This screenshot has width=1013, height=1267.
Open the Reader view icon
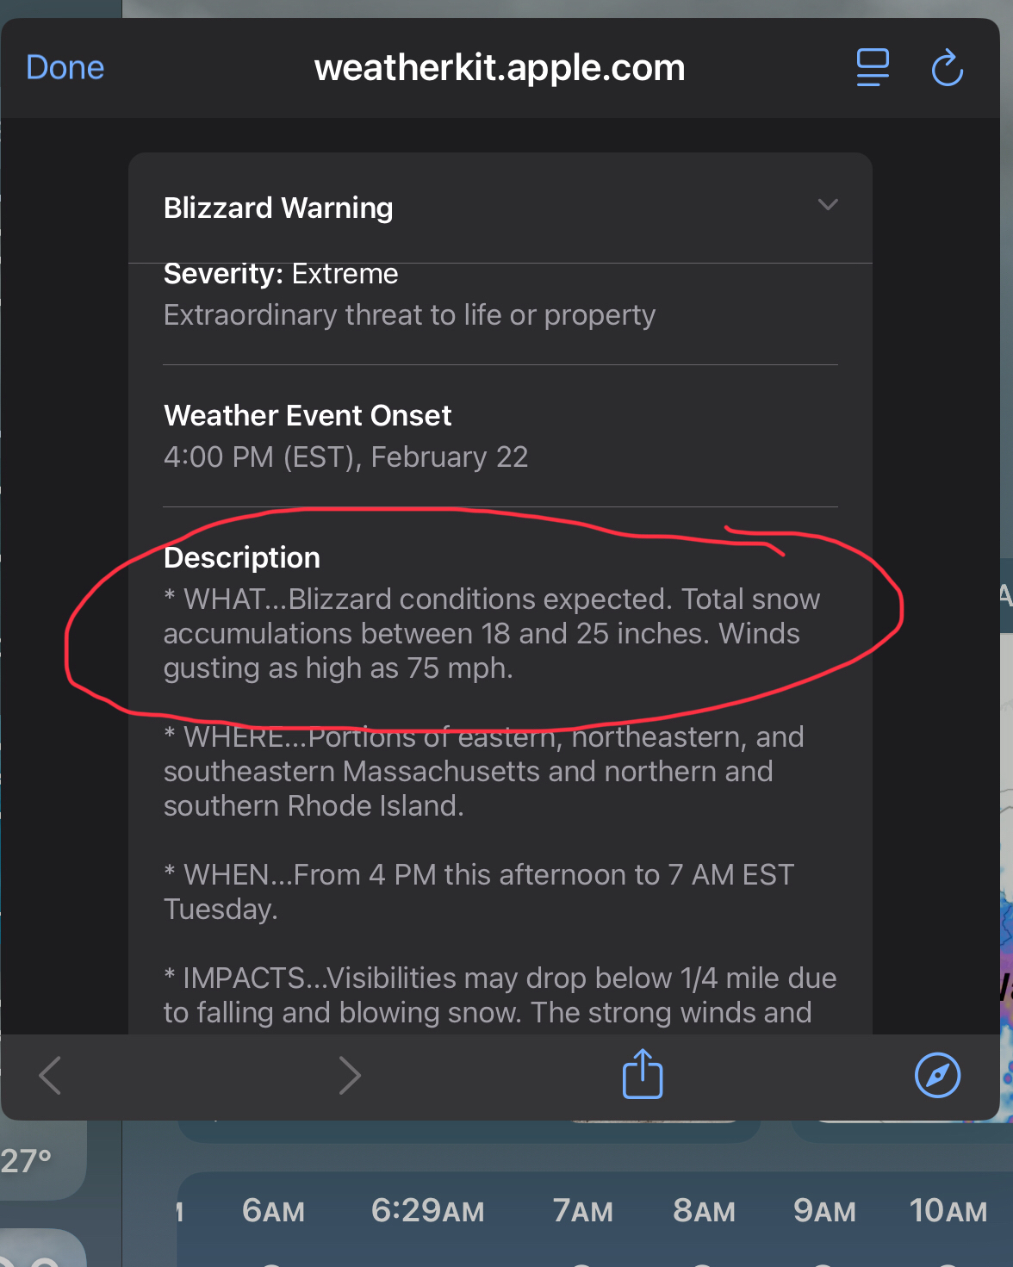tap(873, 67)
